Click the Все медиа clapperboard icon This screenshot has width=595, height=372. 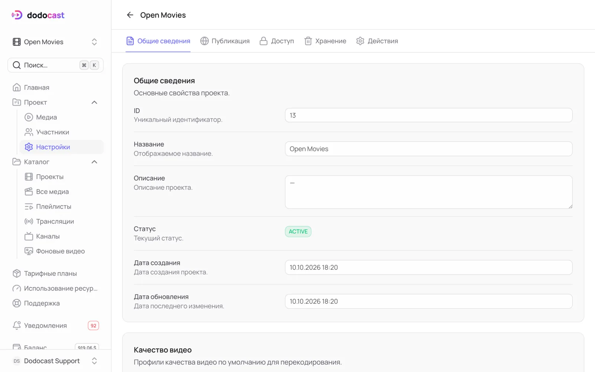(29, 192)
